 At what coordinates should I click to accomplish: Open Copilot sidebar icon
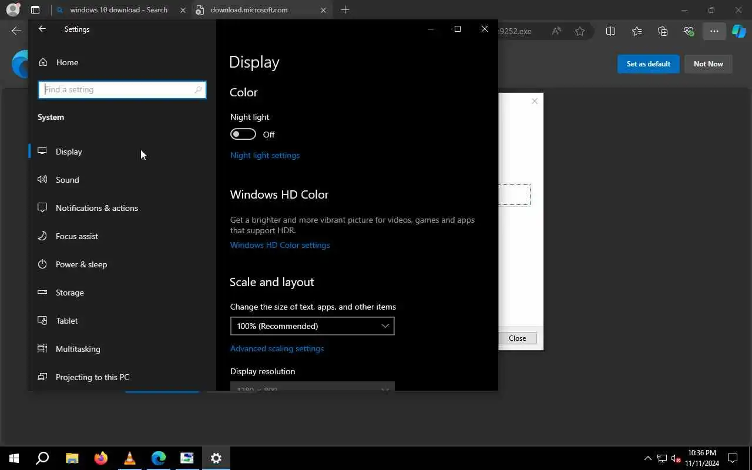738,31
